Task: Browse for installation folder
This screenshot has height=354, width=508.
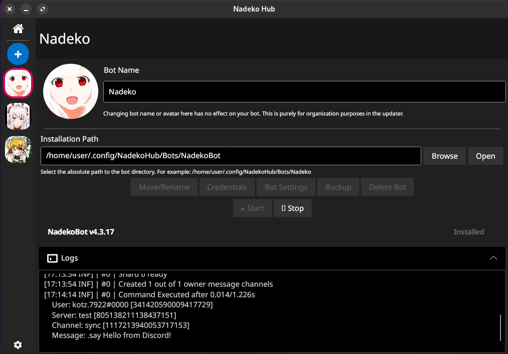Action: pyautogui.click(x=444, y=156)
